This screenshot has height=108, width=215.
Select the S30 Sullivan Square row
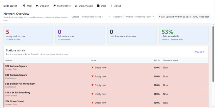106,76
